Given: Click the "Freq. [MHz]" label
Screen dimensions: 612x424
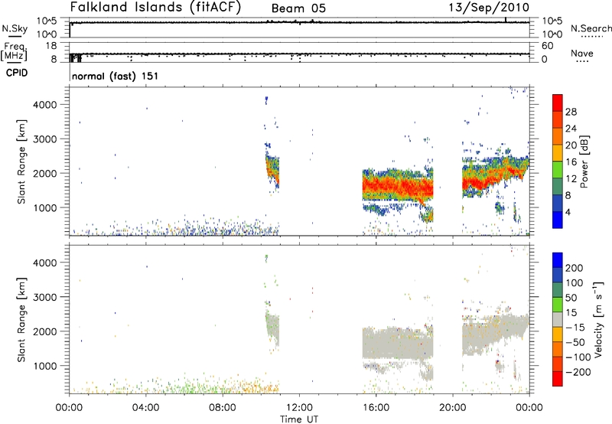Looking at the screenshot, I should point(14,51).
